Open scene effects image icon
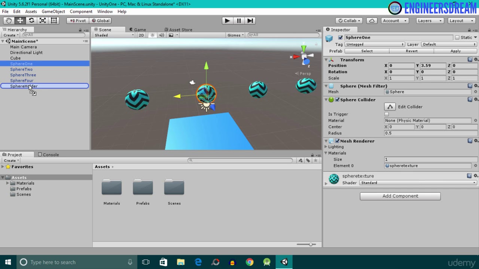The image size is (479, 269). tap(171, 35)
